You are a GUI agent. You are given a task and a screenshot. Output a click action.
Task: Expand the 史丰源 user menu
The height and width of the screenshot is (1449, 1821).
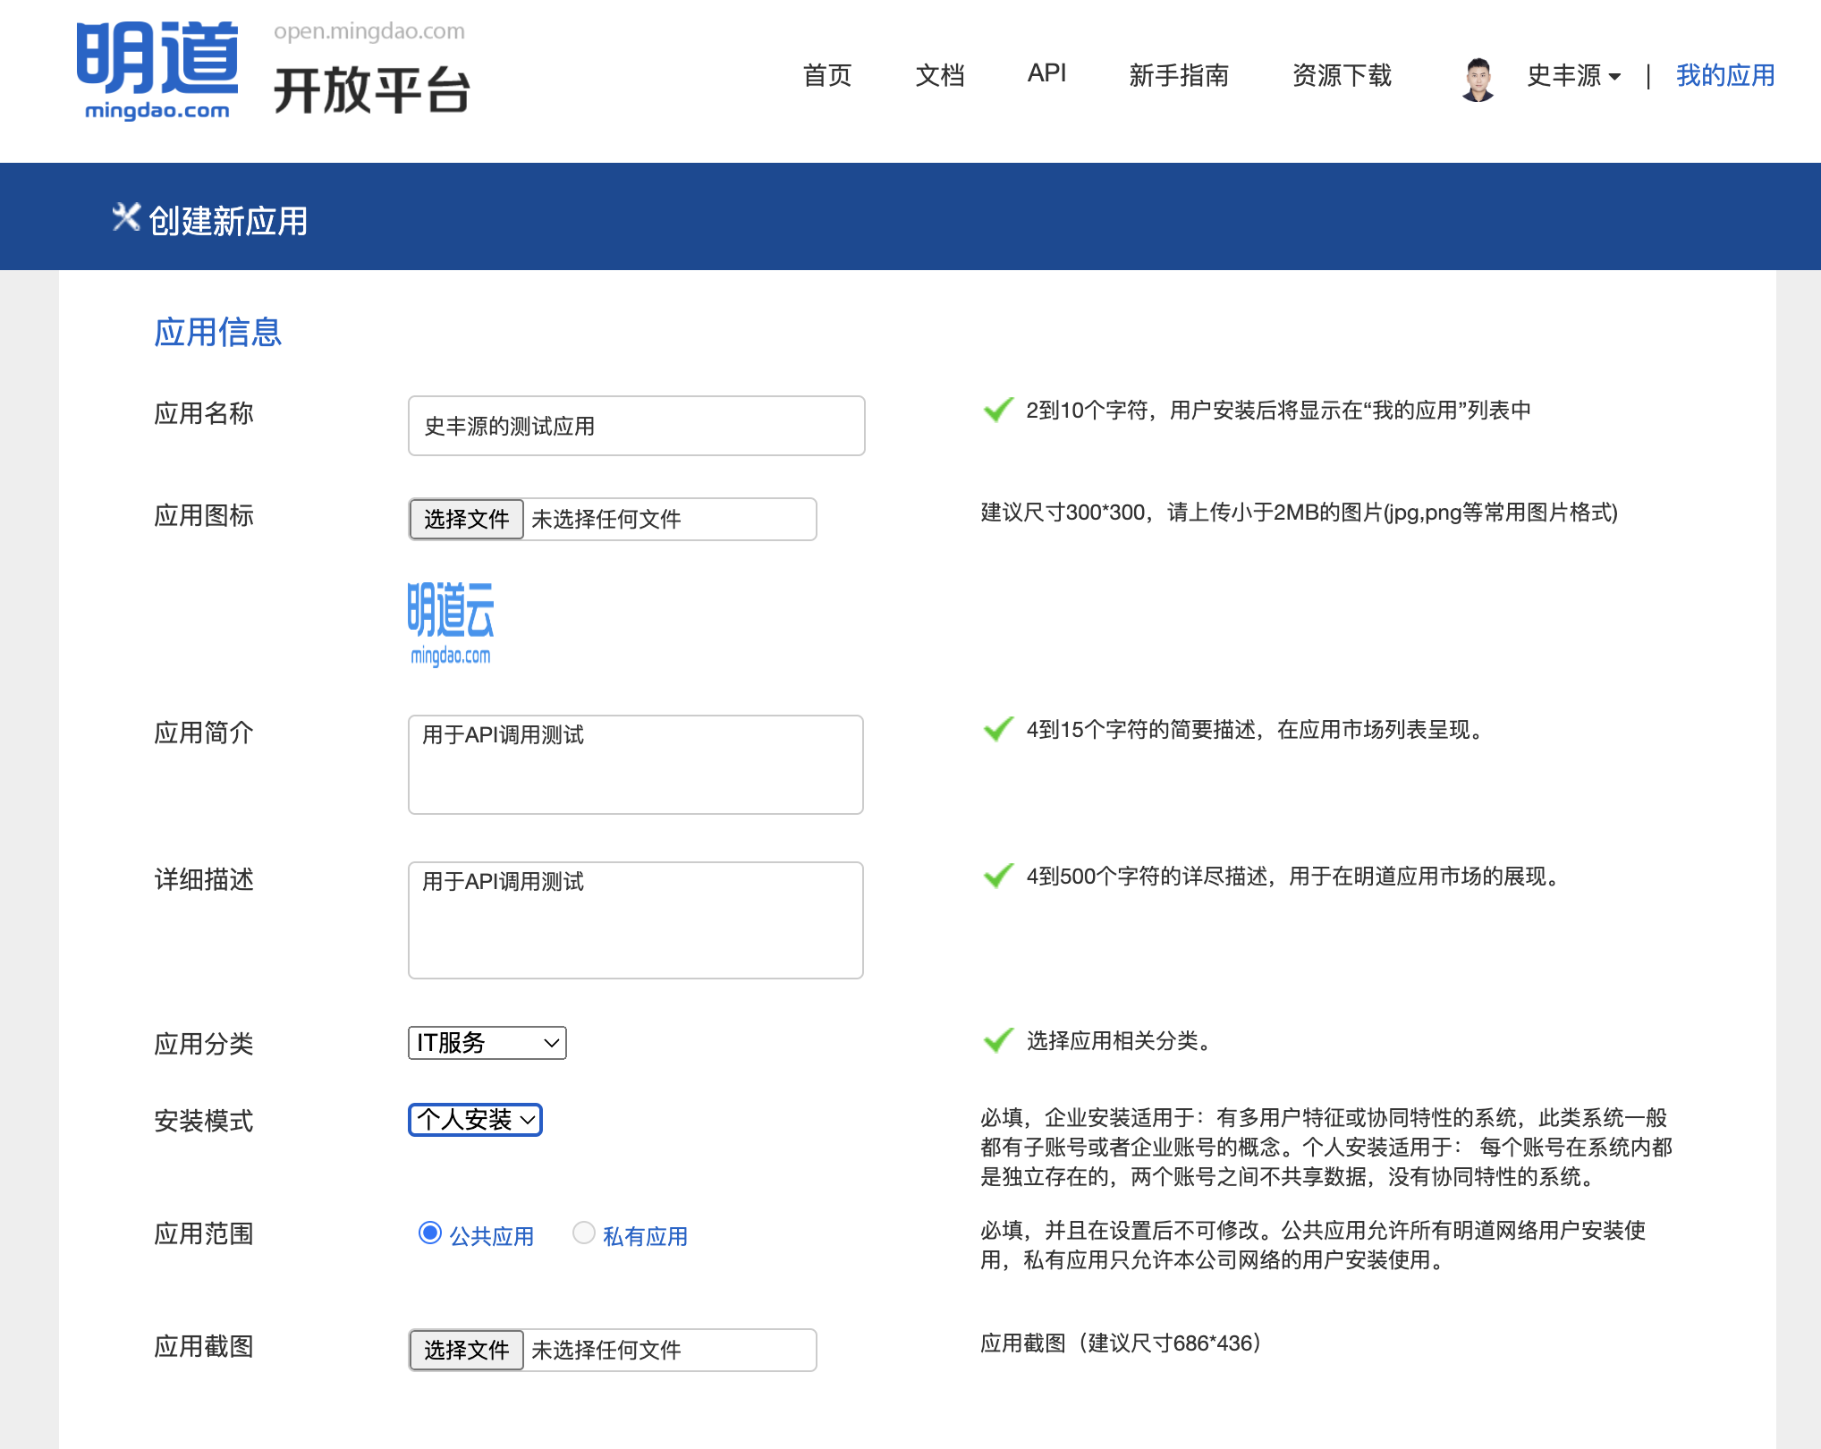tap(1574, 76)
